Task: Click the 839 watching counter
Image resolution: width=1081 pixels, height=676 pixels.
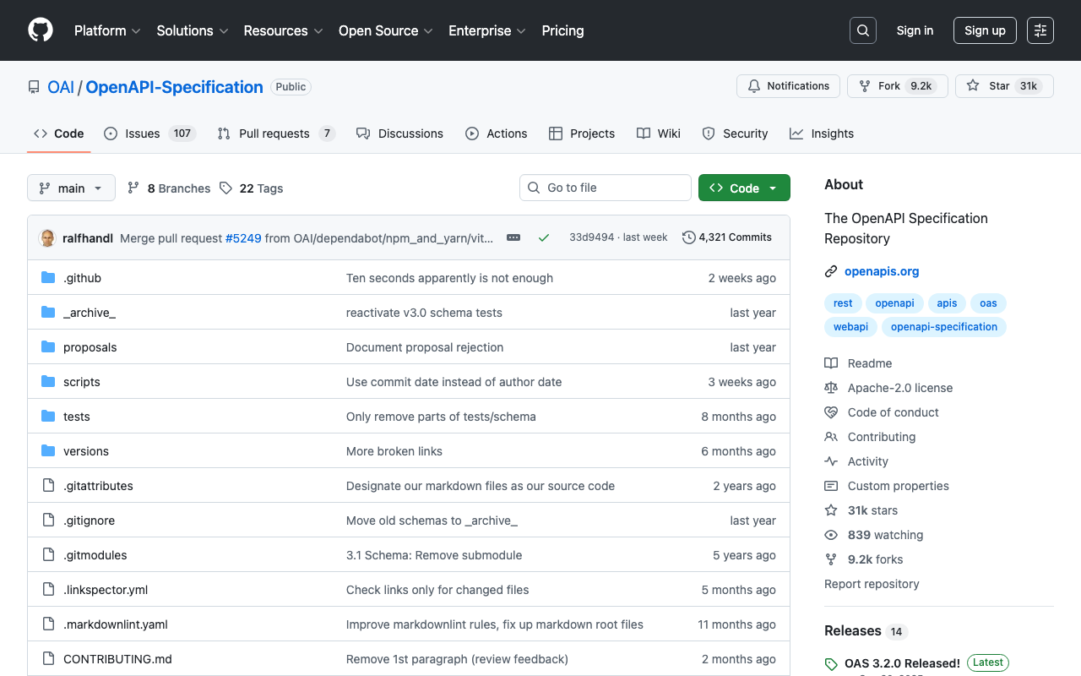Action: click(x=884, y=535)
